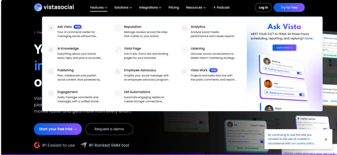This screenshot has height=155, width=337.
Task: Toggle the Generating ideas switch
Action: tap(262, 142)
